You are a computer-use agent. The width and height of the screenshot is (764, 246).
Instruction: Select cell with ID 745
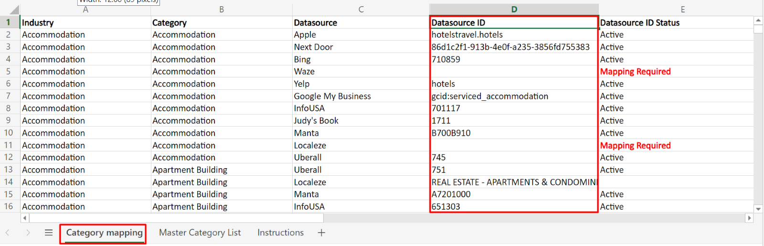[514, 157]
